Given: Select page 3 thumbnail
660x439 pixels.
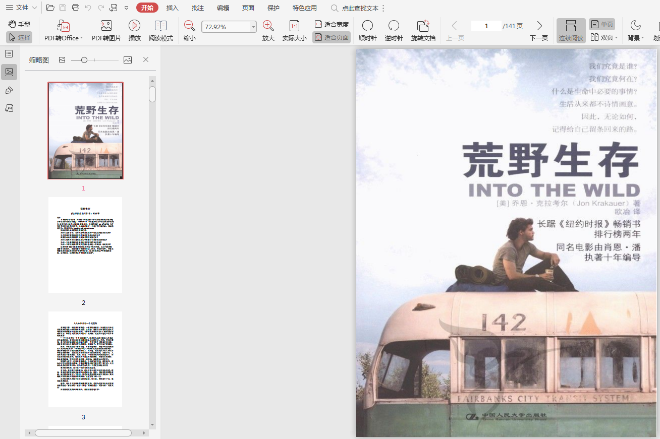Looking at the screenshot, I should (85, 359).
